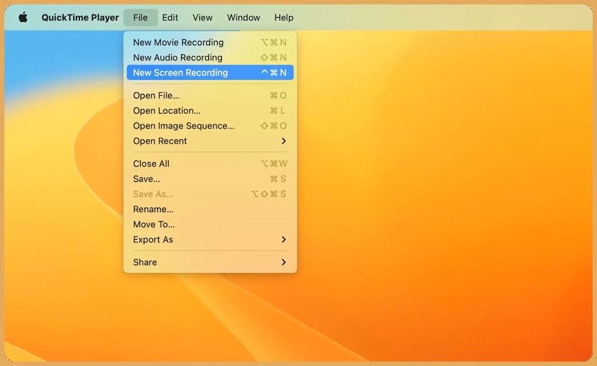Screen dimensions: 597x366
Task: Open the View menu
Action: point(202,17)
